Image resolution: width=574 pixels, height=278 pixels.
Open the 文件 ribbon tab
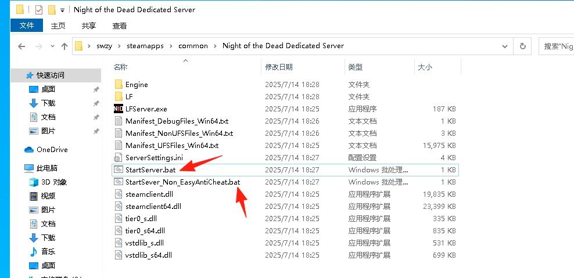click(27, 26)
